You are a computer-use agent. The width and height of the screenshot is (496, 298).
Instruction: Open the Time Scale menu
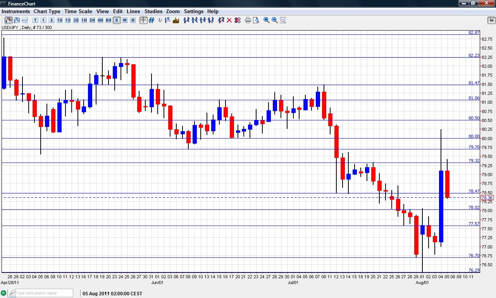point(78,11)
